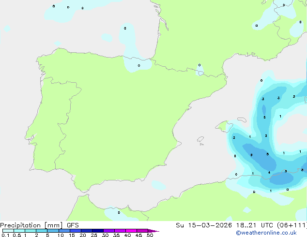
Task: Click the '40' legend scale label
Action: coord(127,235)
